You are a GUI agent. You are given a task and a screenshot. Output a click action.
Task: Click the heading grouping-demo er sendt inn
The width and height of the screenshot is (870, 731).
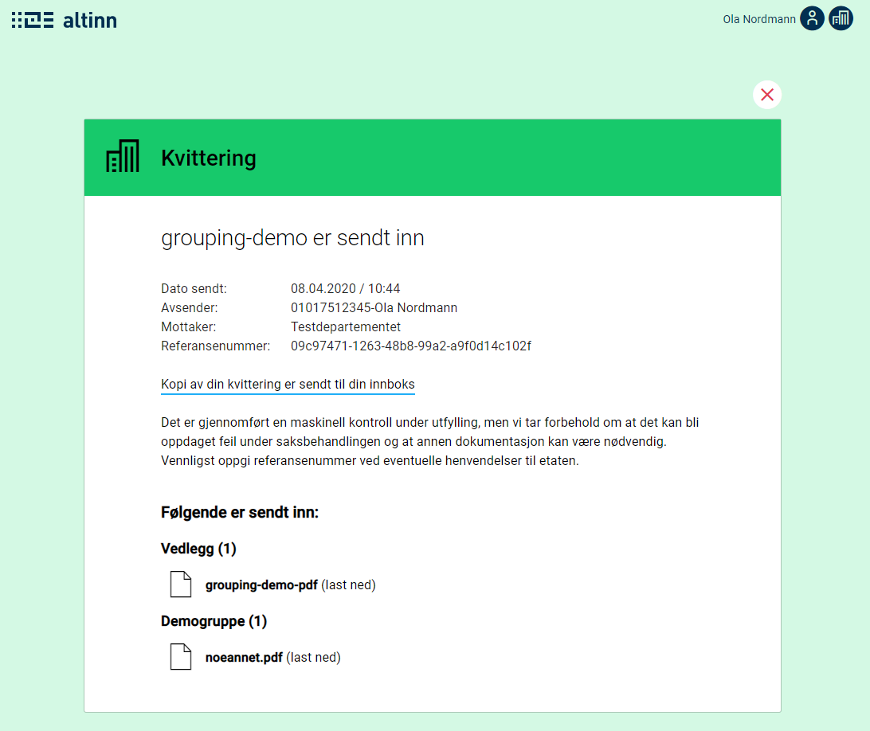(x=292, y=237)
